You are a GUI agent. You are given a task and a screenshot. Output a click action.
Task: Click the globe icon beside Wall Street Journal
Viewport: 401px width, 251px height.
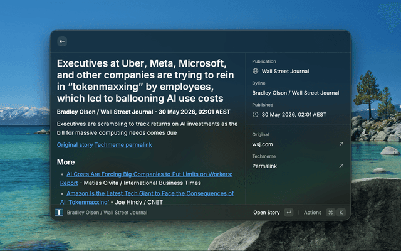pos(255,71)
